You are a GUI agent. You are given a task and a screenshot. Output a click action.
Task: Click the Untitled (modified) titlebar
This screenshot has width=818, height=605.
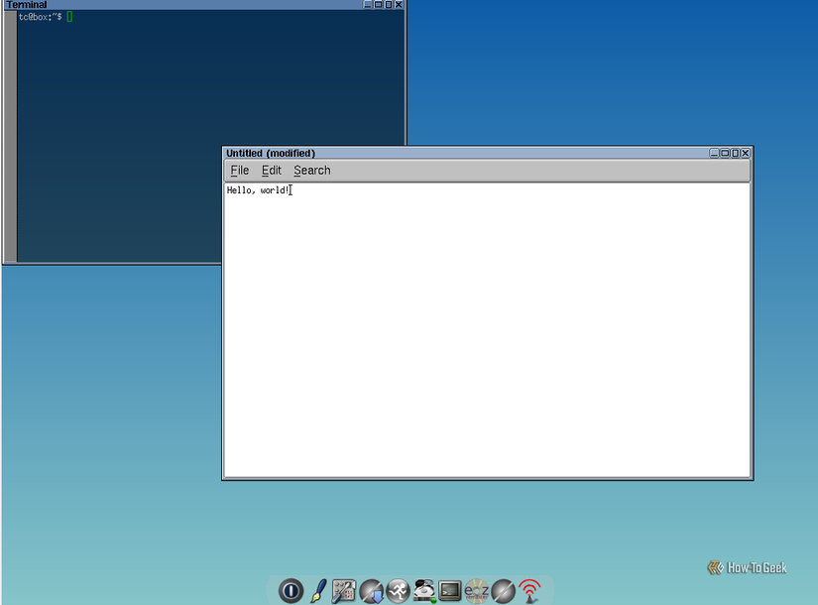point(397,152)
